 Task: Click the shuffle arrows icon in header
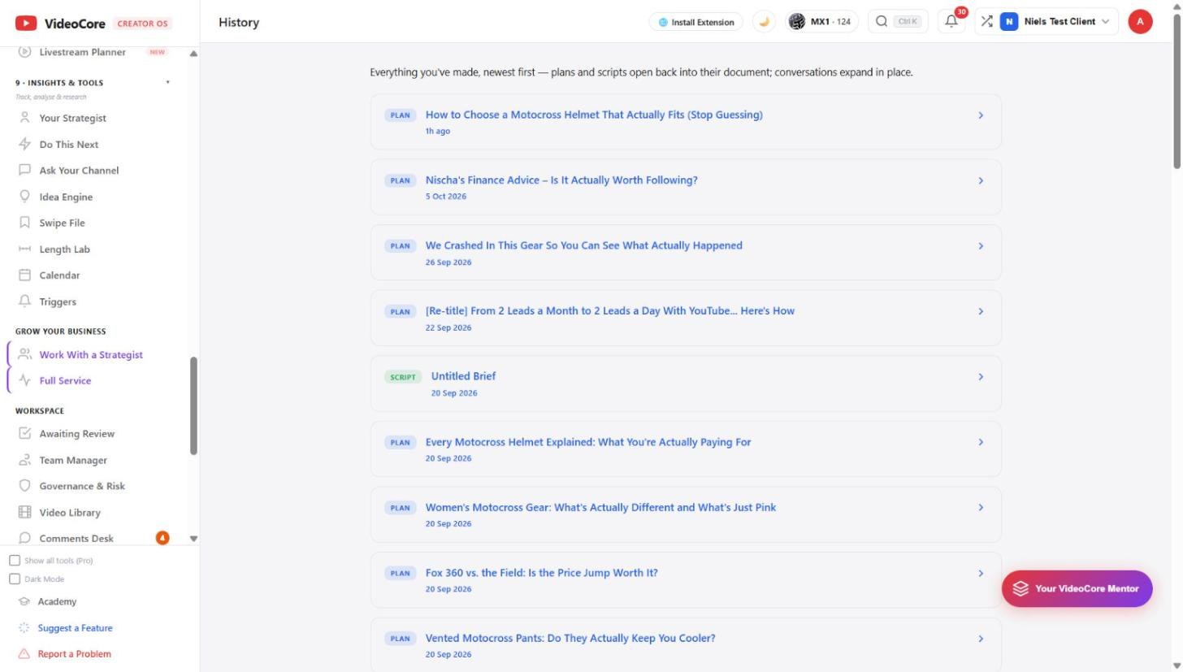(986, 22)
